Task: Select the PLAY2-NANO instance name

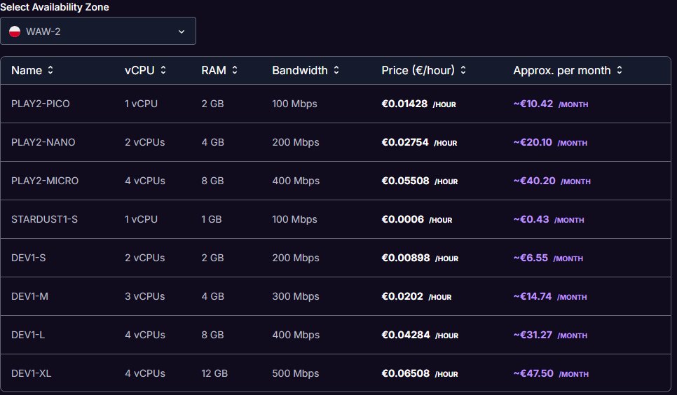Action: [43, 142]
